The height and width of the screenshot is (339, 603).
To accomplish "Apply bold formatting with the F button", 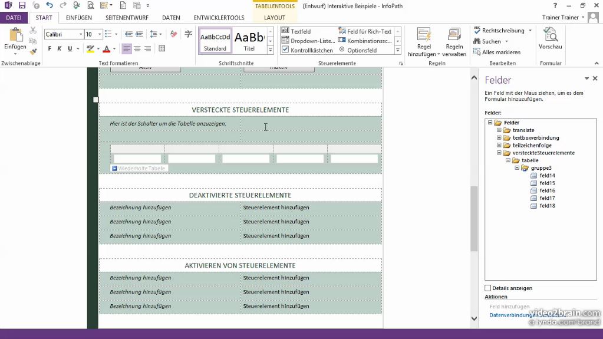I will coord(50,48).
